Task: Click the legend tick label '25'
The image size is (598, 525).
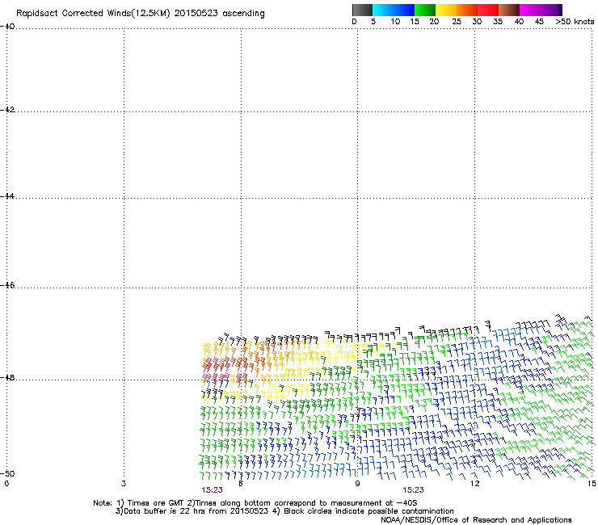Action: (457, 22)
